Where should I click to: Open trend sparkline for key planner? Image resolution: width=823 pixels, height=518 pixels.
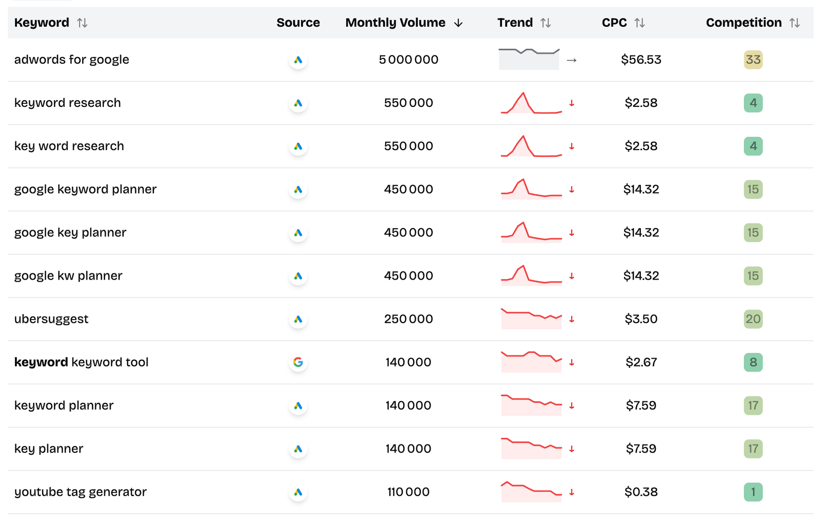coord(531,449)
